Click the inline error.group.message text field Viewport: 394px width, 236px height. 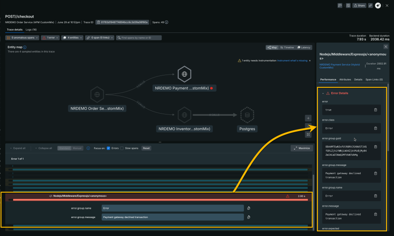pos(172,217)
